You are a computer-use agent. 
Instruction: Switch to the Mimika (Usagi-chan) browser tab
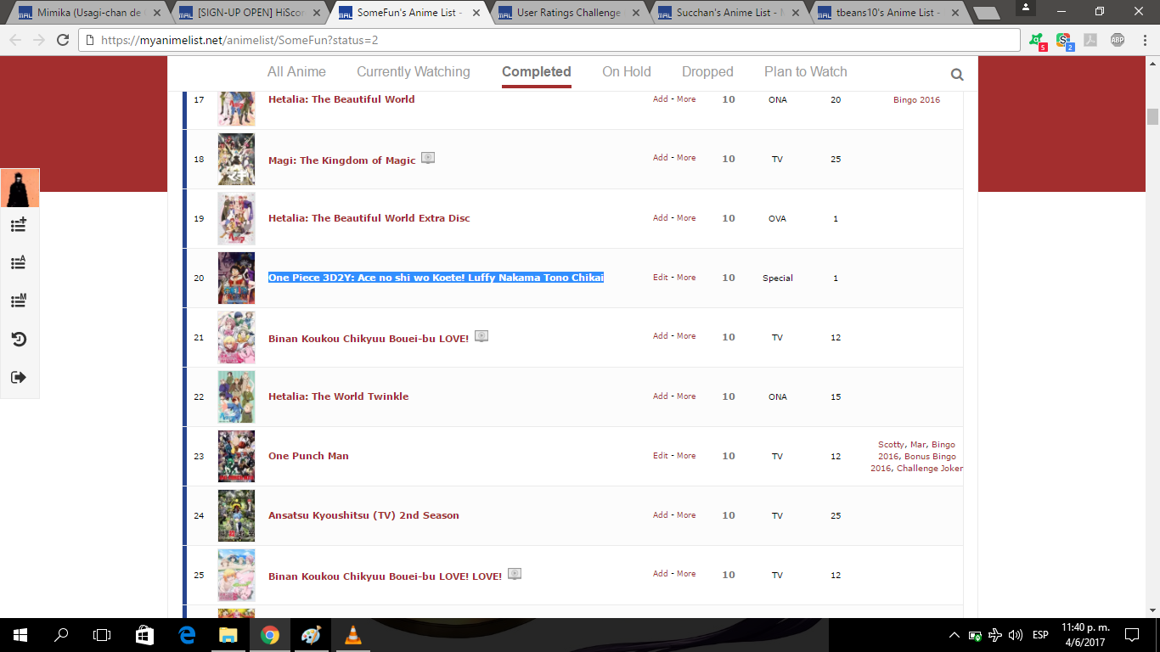click(87, 13)
